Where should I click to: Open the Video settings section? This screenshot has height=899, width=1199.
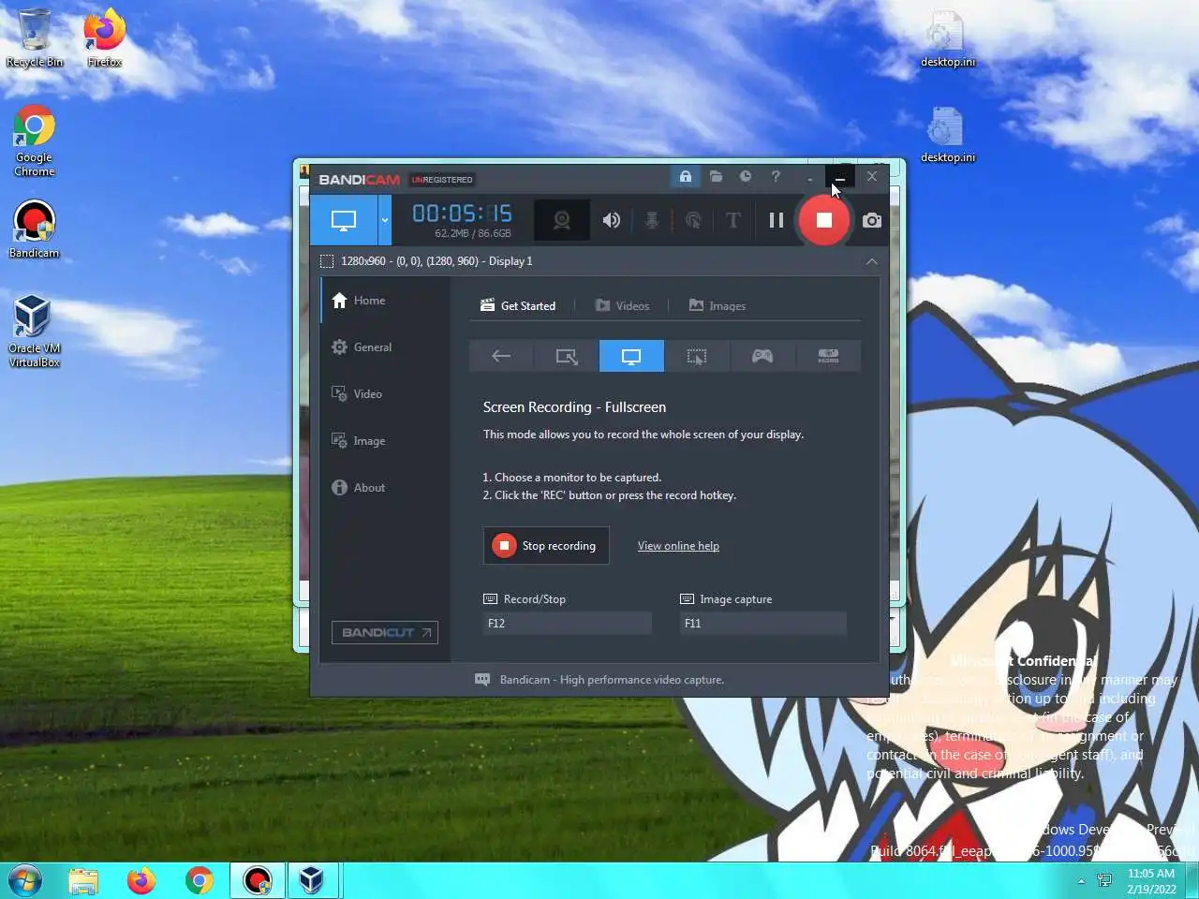(x=385, y=394)
